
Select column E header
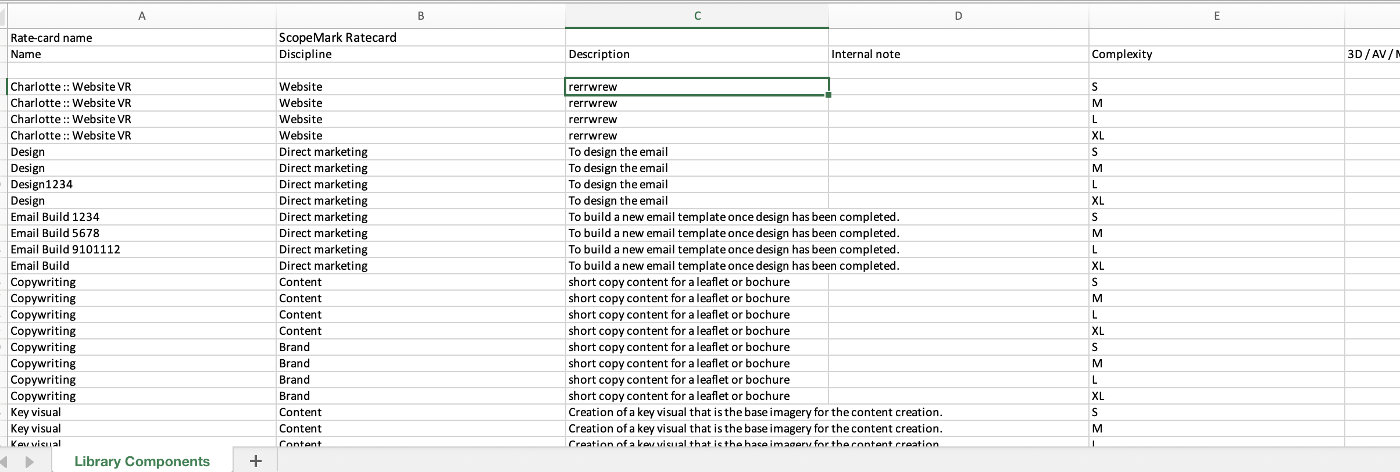point(1216,16)
